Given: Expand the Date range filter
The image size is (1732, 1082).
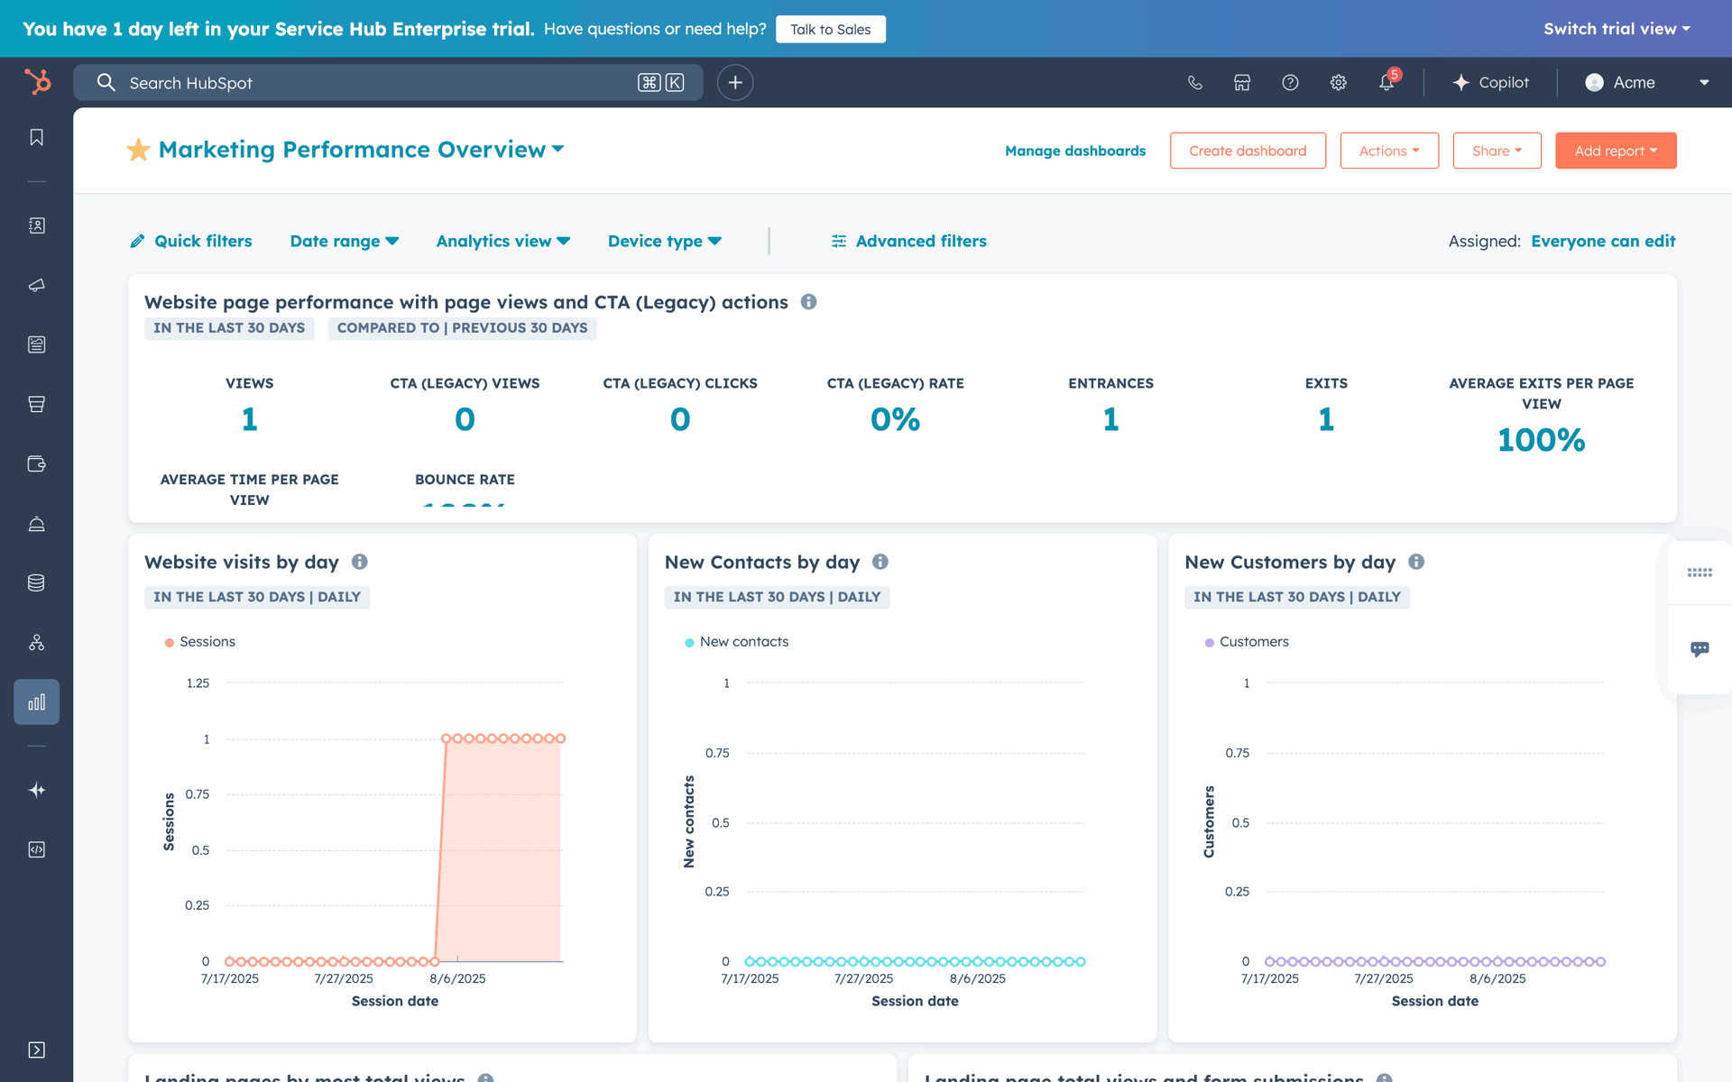Looking at the screenshot, I should pos(345,241).
